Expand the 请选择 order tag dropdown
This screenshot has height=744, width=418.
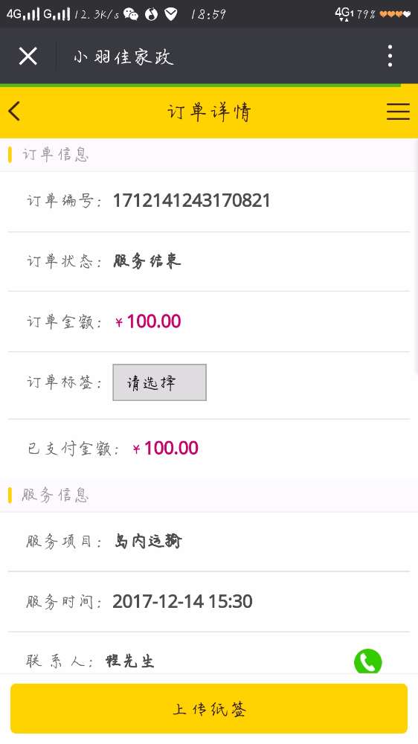click(159, 382)
